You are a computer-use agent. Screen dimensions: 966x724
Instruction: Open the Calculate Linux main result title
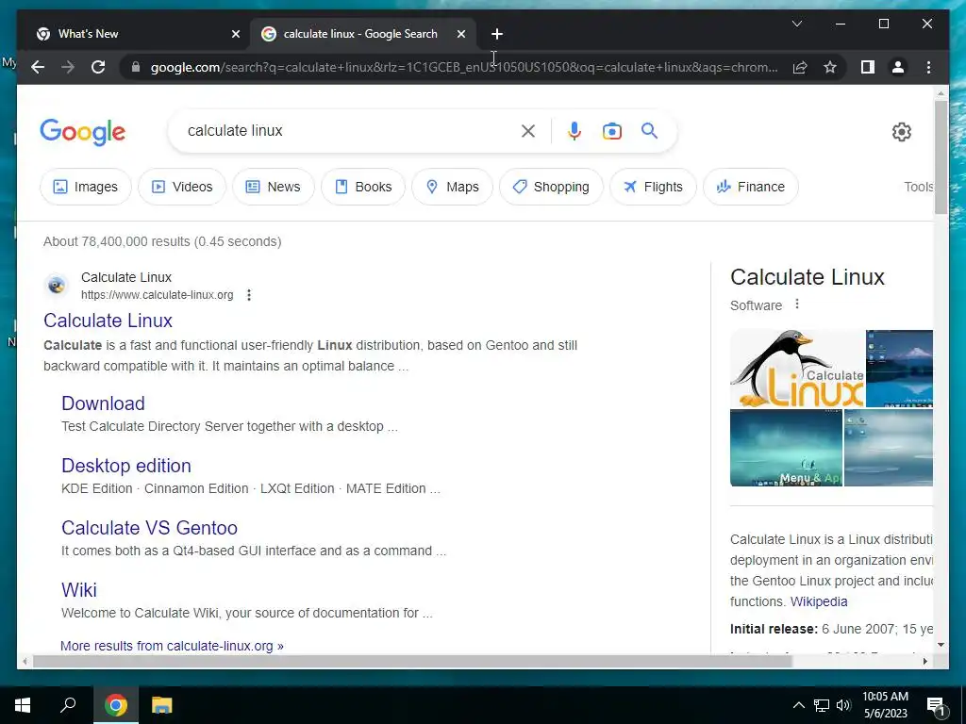(108, 321)
